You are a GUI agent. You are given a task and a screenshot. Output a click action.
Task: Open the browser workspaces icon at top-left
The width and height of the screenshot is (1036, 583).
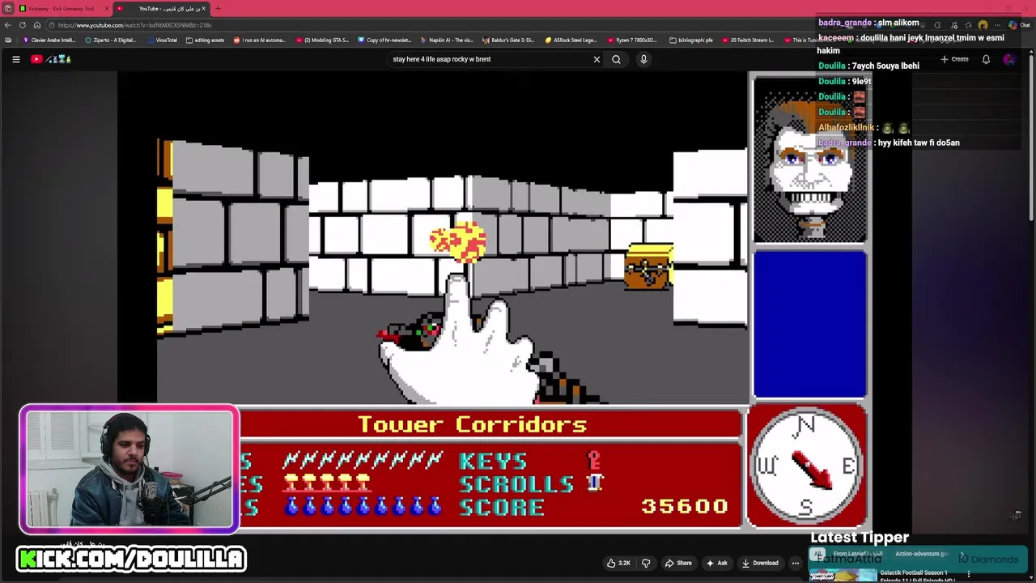point(8,8)
